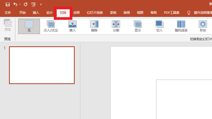Click the Undo arrow icon
The width and height of the screenshot is (212, 119).
pos(15,4)
